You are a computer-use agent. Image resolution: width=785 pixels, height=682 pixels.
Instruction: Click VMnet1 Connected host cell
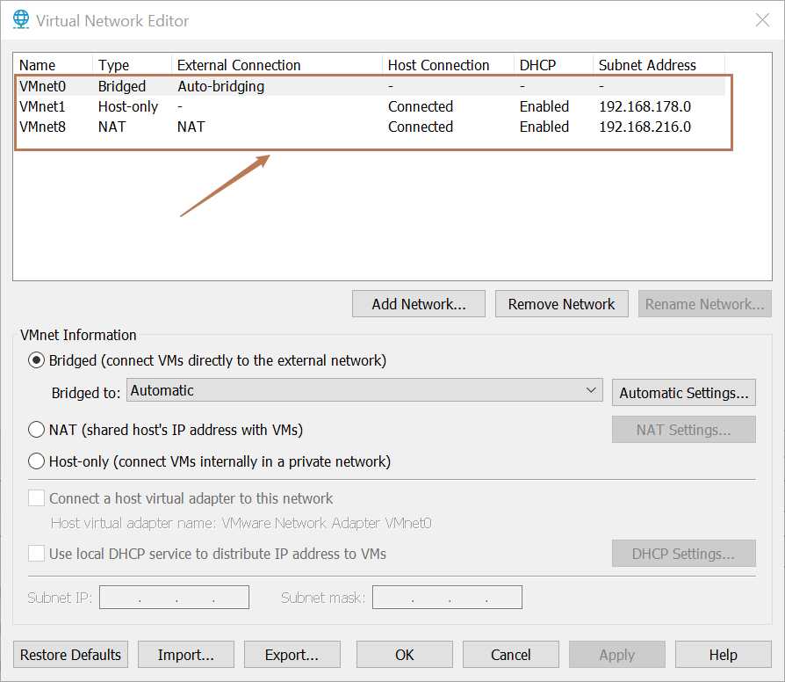coord(421,106)
